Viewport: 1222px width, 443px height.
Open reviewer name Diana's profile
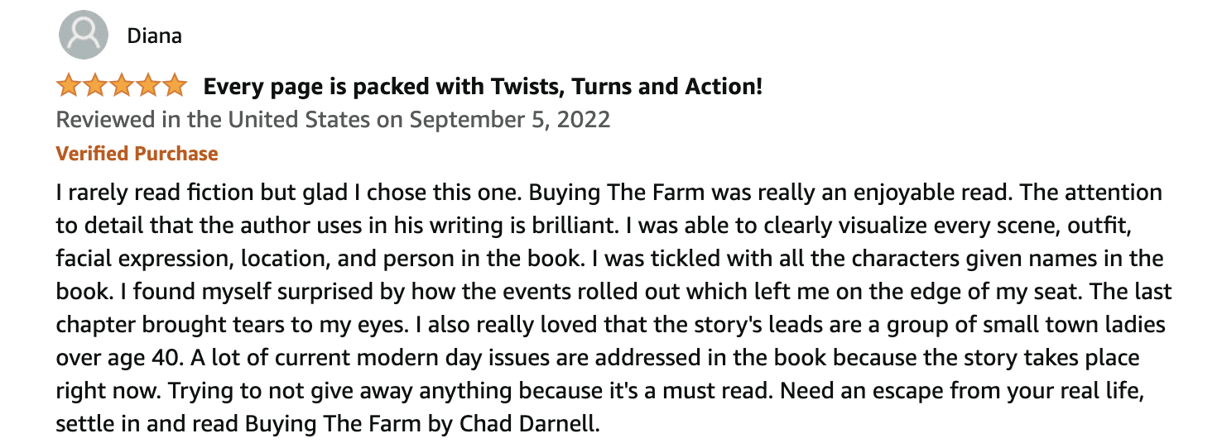tap(155, 36)
